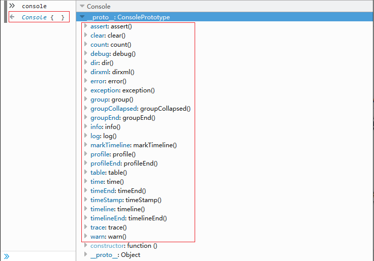
Task: Expand the timelineEnd: timelineEnd() entry
Action: click(86, 218)
